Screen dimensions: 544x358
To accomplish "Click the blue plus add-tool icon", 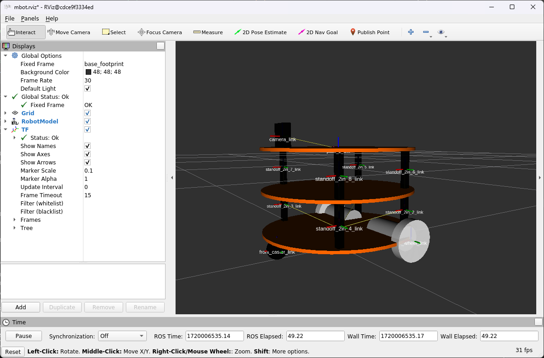I will coord(411,32).
